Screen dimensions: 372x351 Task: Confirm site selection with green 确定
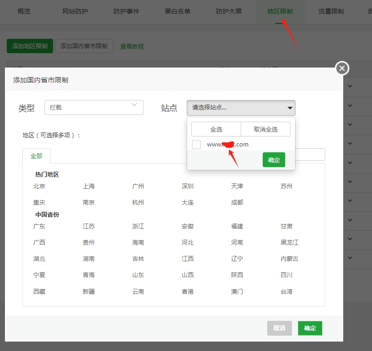click(x=274, y=160)
